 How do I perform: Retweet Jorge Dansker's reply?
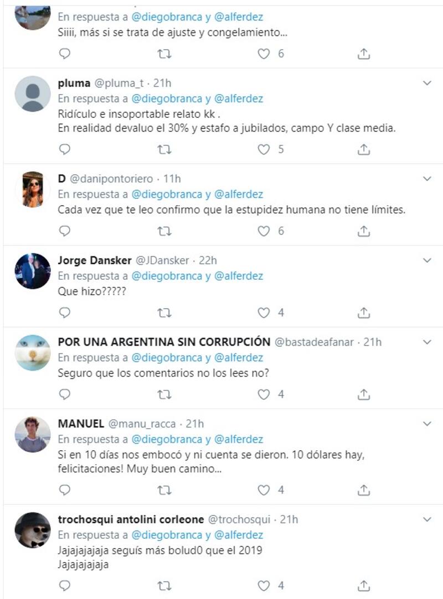coord(164,312)
